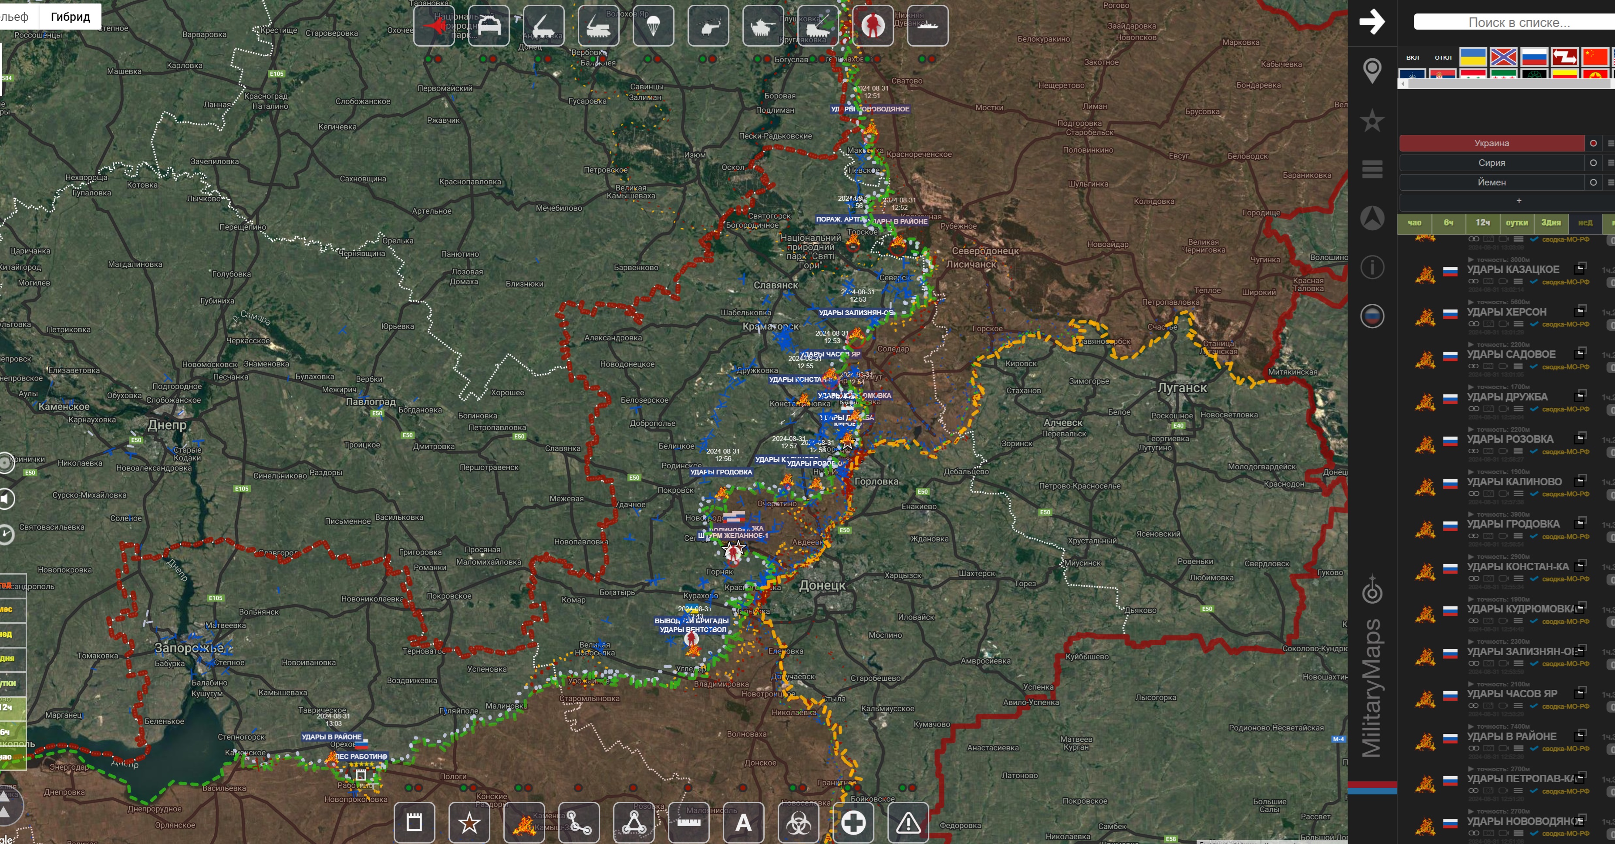Click the warship naval filter icon

click(x=927, y=26)
